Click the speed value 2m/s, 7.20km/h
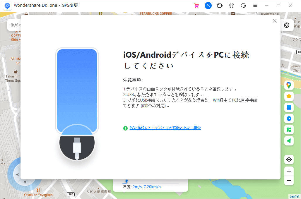 coord(147,187)
